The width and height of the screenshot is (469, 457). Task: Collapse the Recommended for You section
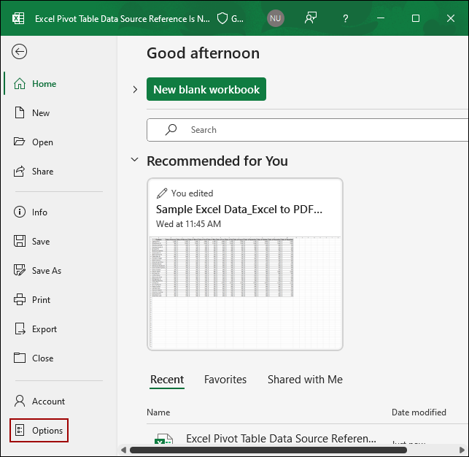pos(134,160)
